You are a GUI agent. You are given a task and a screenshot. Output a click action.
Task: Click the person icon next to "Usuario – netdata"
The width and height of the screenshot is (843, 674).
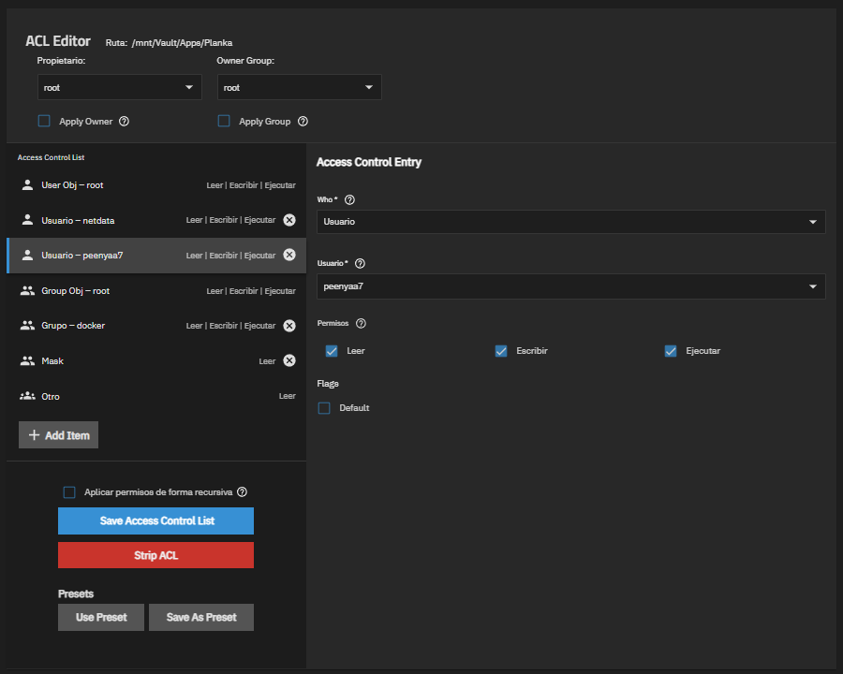(27, 219)
